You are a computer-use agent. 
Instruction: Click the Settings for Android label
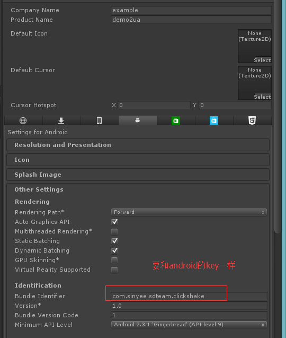click(x=38, y=132)
